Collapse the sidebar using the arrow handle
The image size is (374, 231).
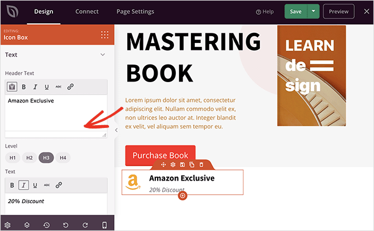(116, 130)
